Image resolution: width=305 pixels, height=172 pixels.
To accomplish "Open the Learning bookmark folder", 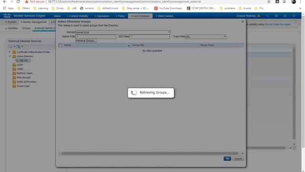I will (x=41, y=8).
